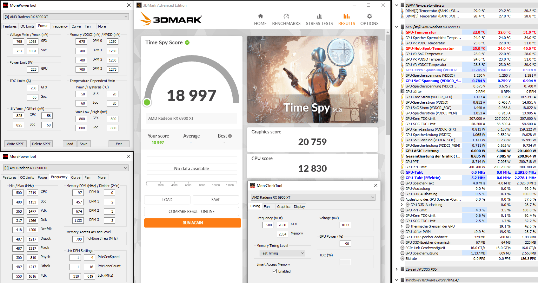Click the SAVE button in 3DMark
Viewport: 538px width, 283px height.
pyautogui.click(x=216, y=200)
